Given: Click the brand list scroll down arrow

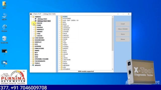Looking at the screenshot, I should coord(112,69).
